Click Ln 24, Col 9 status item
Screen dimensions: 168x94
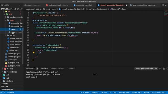click(85, 92)
